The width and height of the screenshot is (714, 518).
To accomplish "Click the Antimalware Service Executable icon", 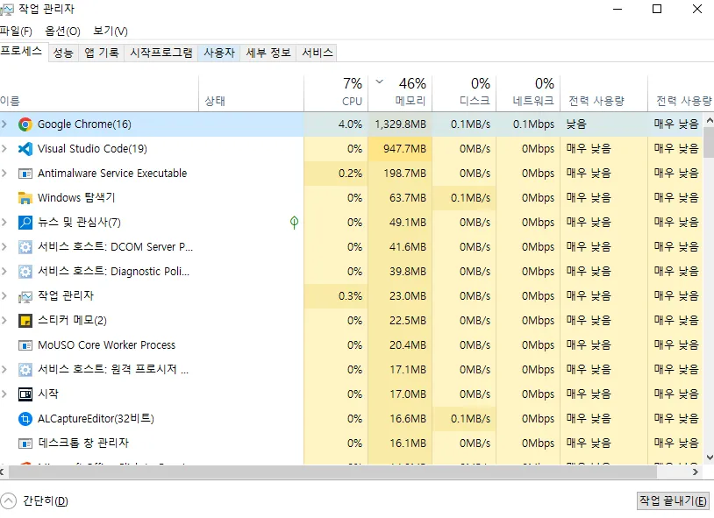I will (25, 174).
